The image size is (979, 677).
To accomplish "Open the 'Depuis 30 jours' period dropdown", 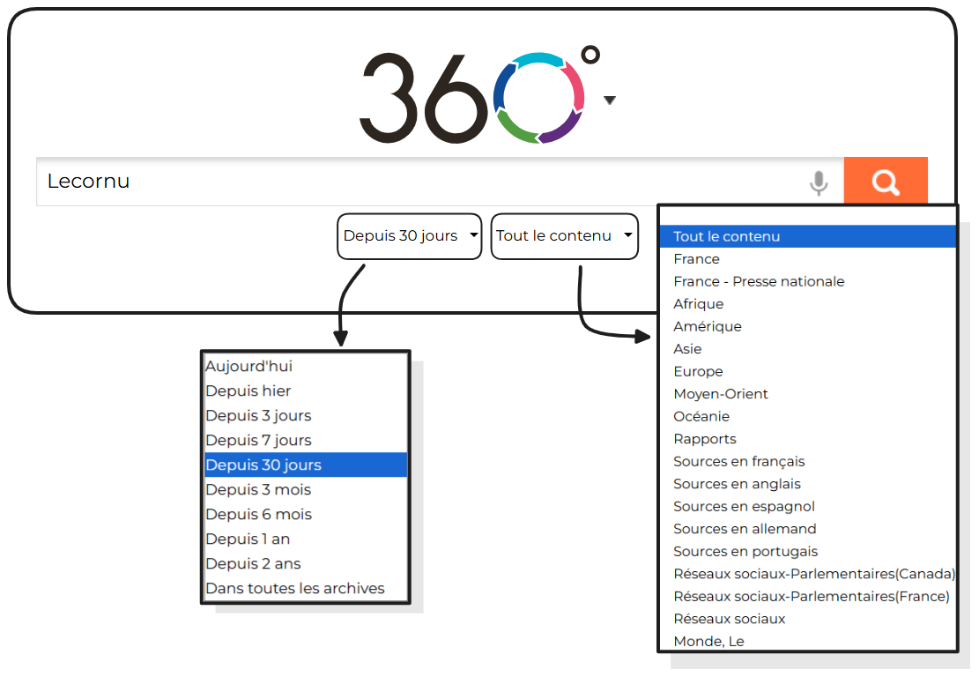I will pyautogui.click(x=410, y=236).
